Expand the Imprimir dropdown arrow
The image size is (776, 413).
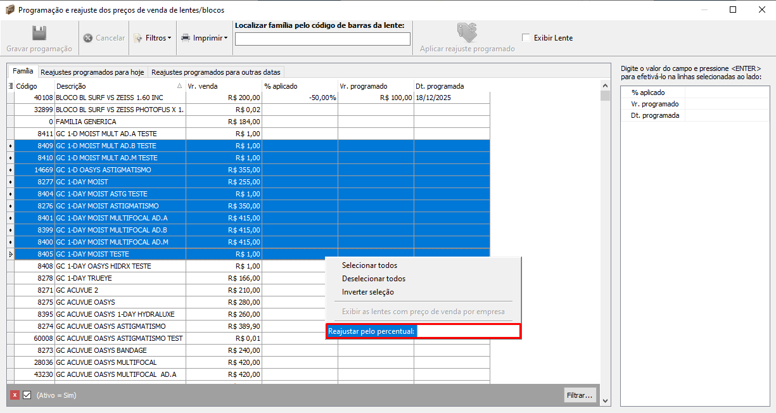point(226,38)
